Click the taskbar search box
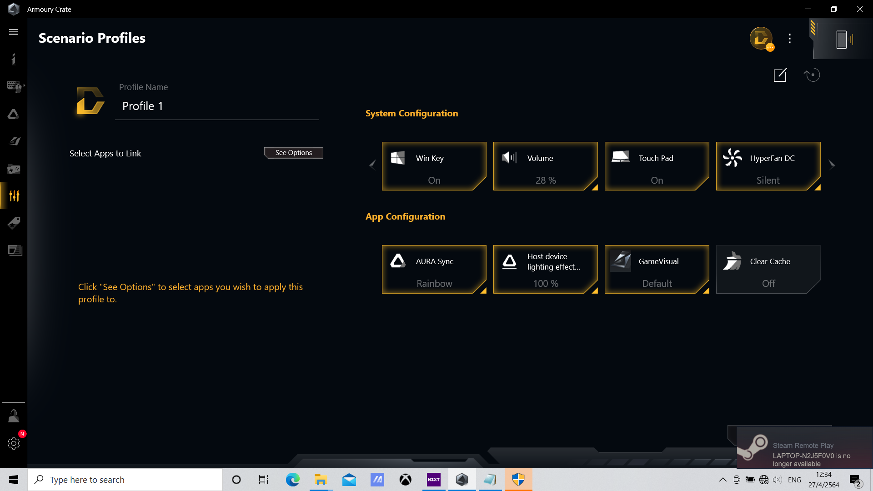 tap(125, 480)
